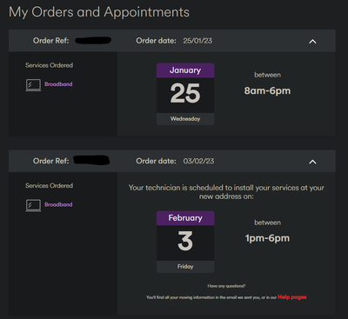Collapse the 25/01/23 order section chevron
Screen dimensions: 348x319
tap(312, 42)
